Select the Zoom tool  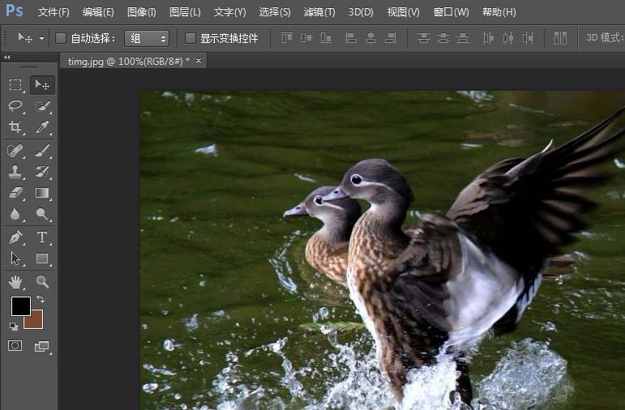(42, 282)
